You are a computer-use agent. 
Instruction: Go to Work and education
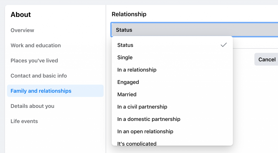pos(36,45)
